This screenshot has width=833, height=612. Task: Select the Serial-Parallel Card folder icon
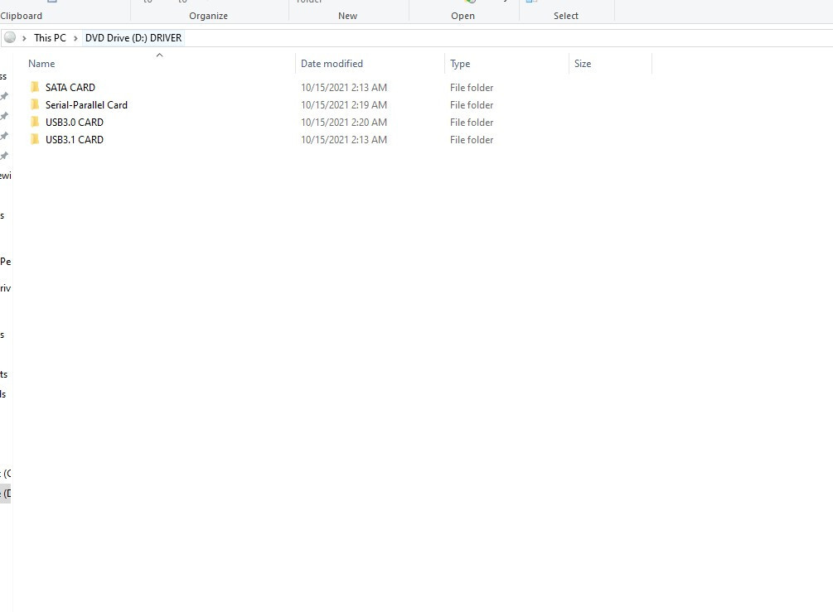click(x=35, y=104)
